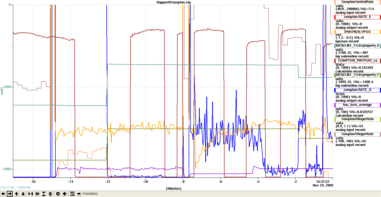Screen dimensions: 381x197
Task: Click the -4 x-axis tick label
Action: (258, 182)
